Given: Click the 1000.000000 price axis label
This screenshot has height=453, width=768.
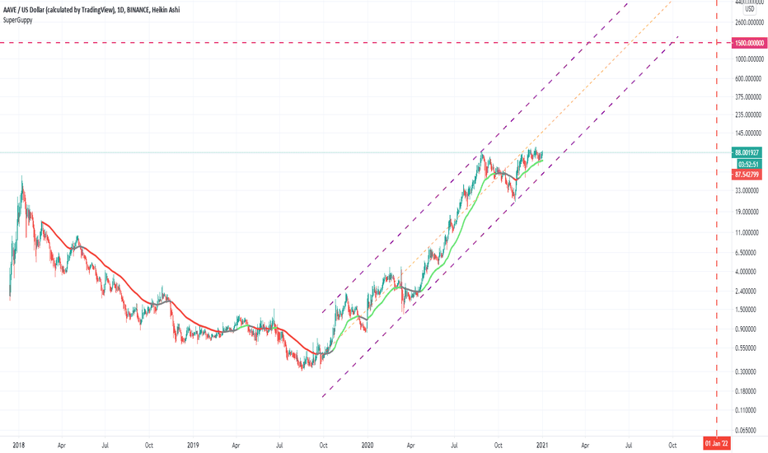Looking at the screenshot, I should [x=749, y=59].
